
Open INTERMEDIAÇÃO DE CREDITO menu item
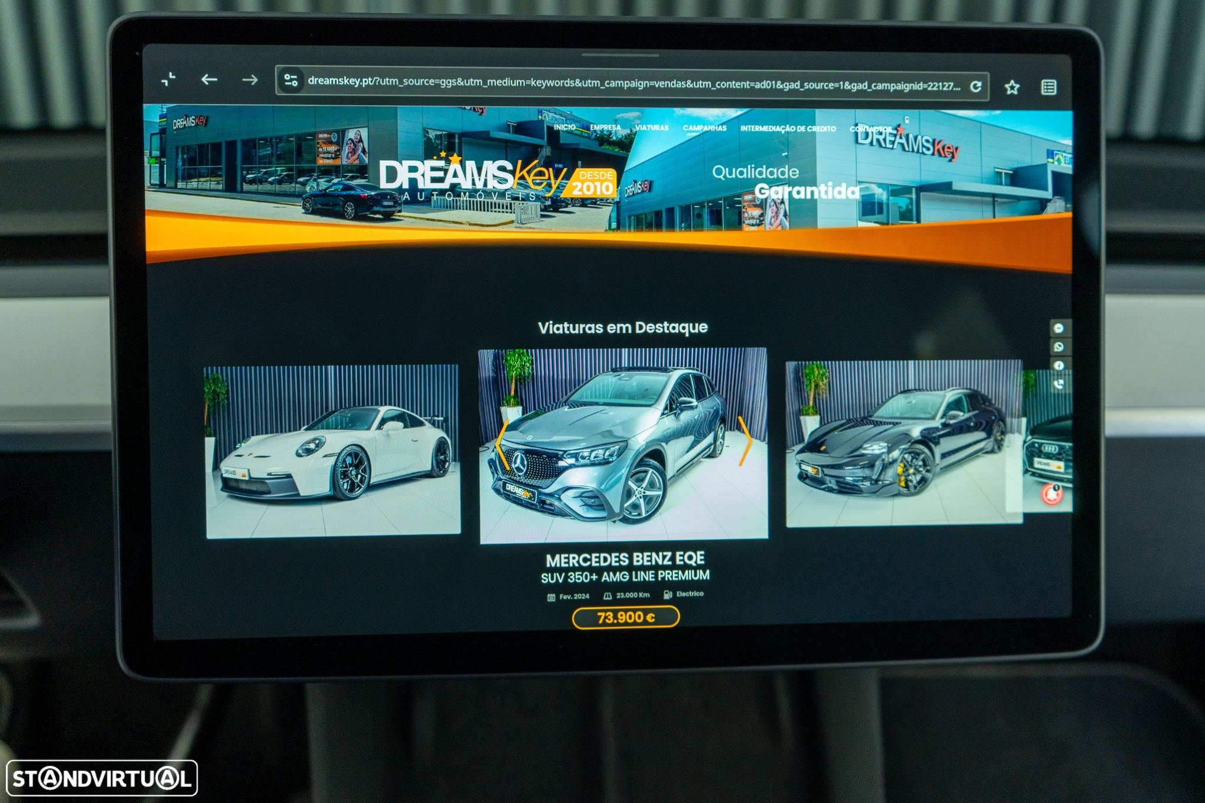[x=788, y=129]
